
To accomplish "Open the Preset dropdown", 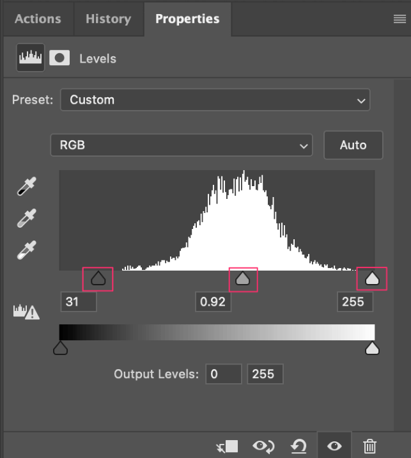I will coord(215,100).
